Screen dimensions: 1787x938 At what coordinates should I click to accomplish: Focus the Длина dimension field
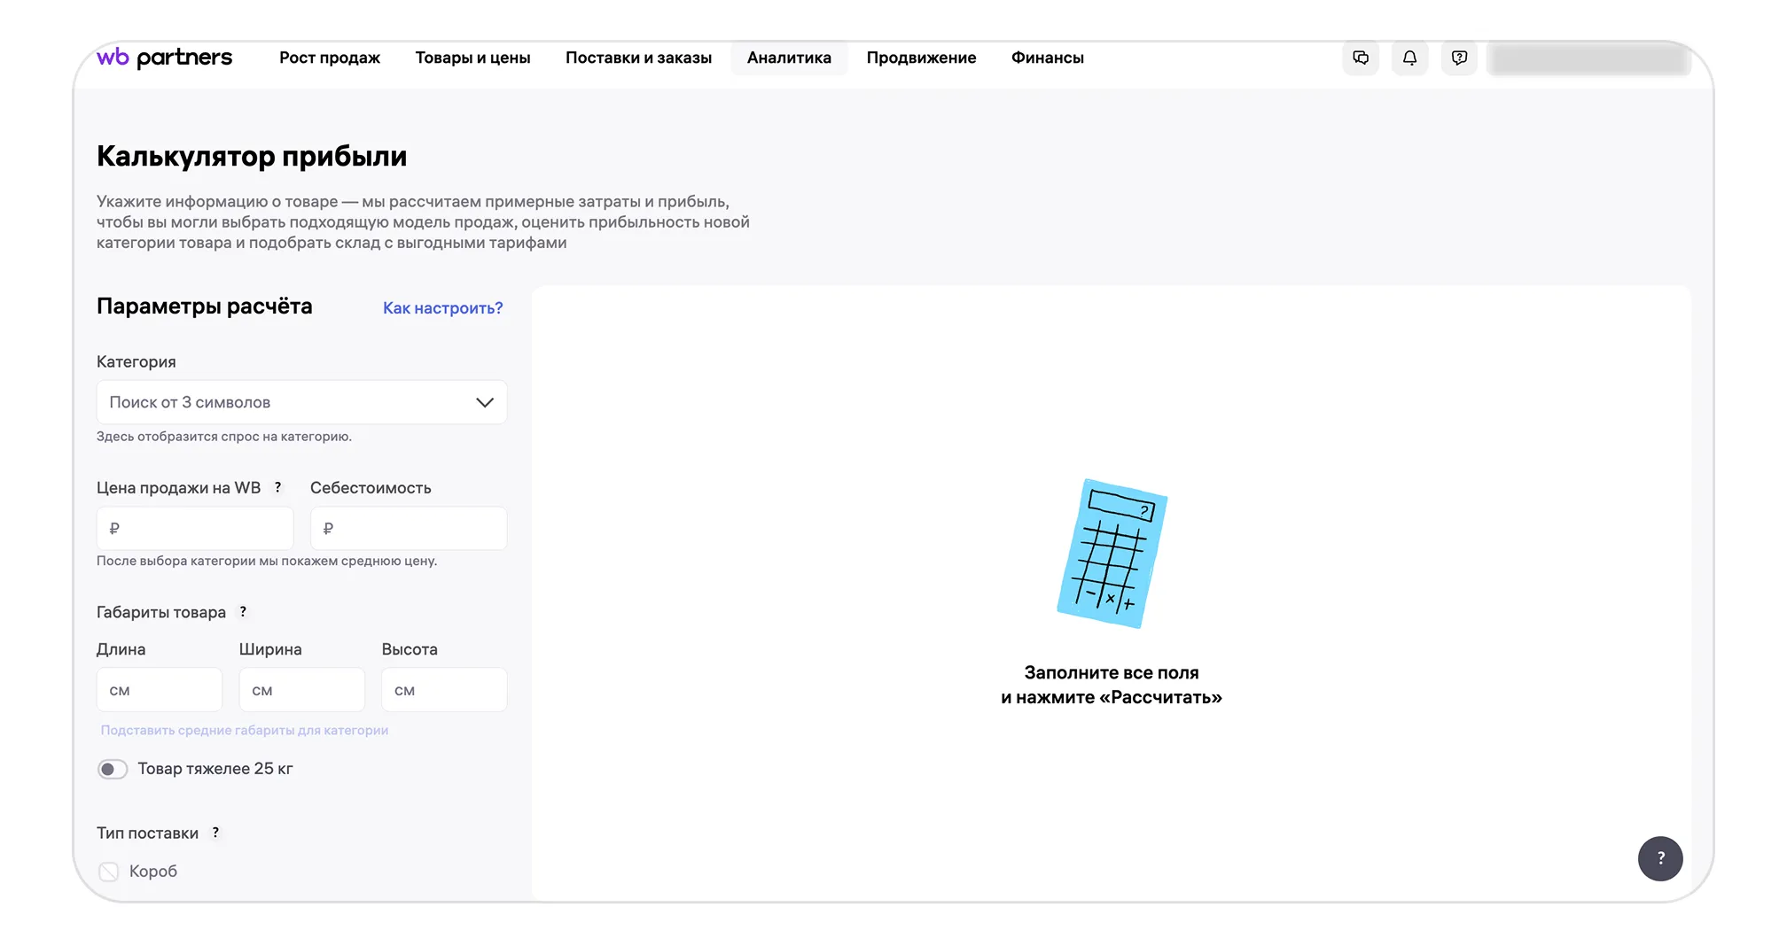160,690
